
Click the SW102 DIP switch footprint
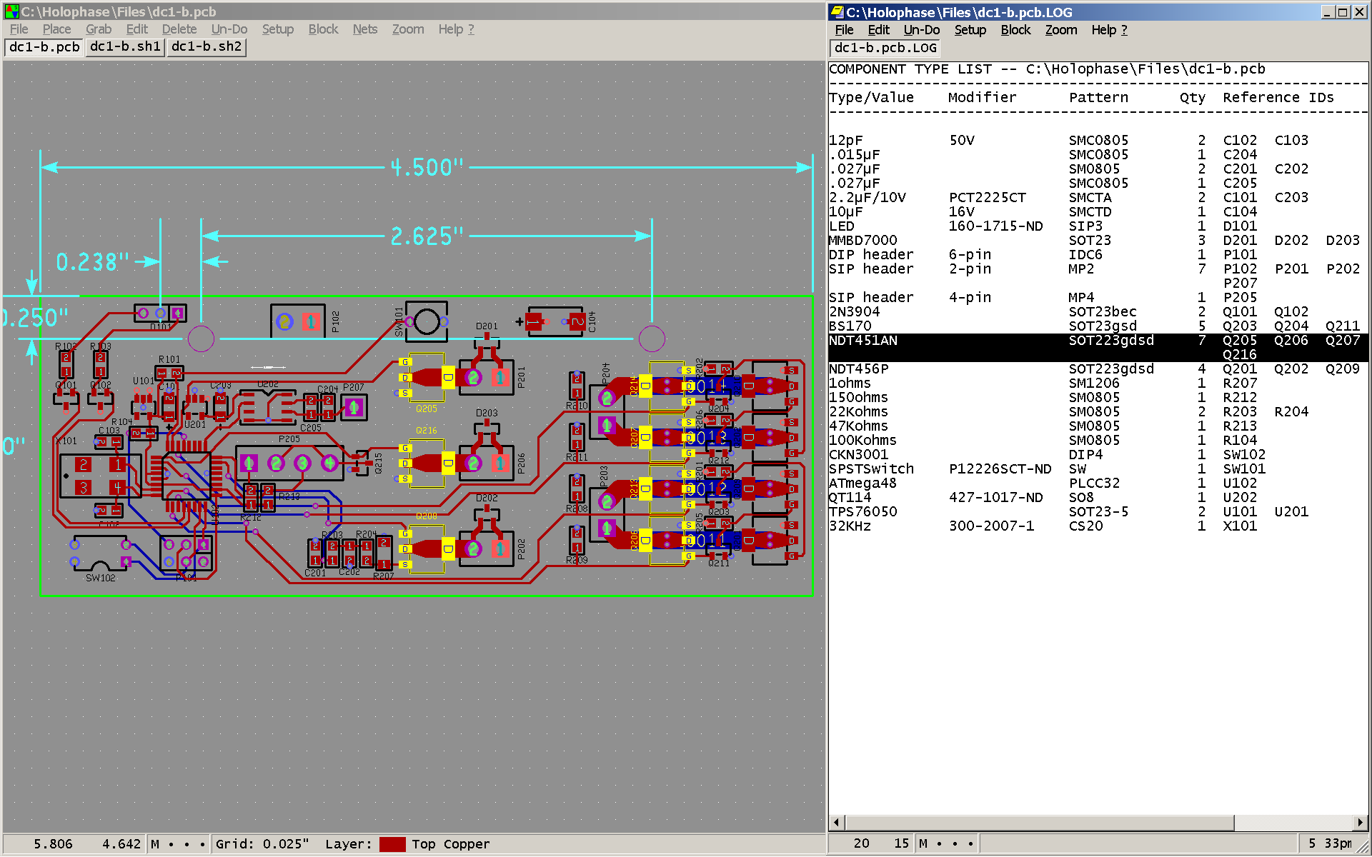(100, 554)
